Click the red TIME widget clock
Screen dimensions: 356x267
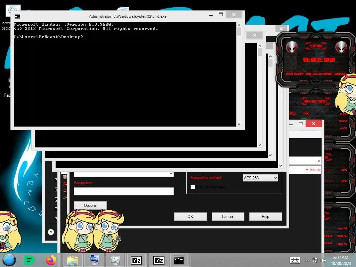[x=319, y=60]
